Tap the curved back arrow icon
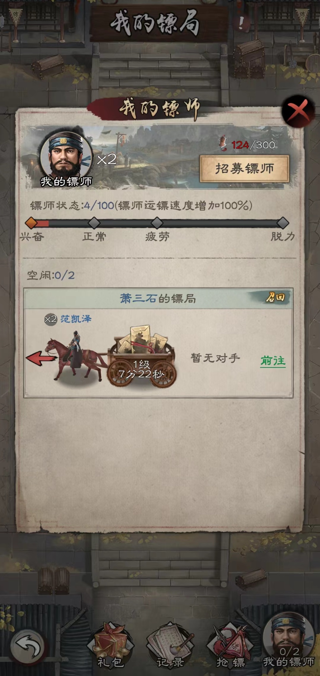The width and height of the screenshot is (320, 676). pyautogui.click(x=28, y=646)
